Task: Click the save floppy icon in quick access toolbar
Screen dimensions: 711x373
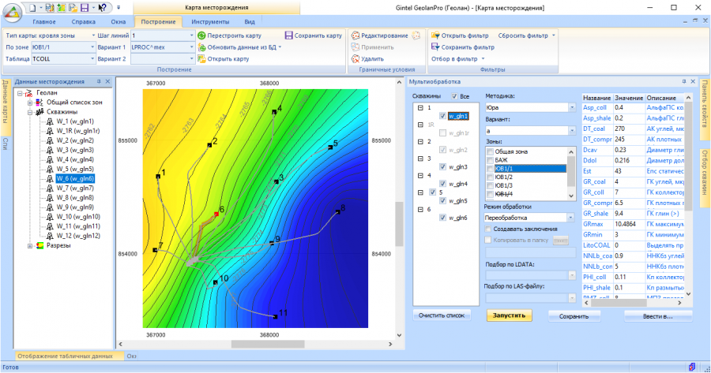Action: (85, 8)
